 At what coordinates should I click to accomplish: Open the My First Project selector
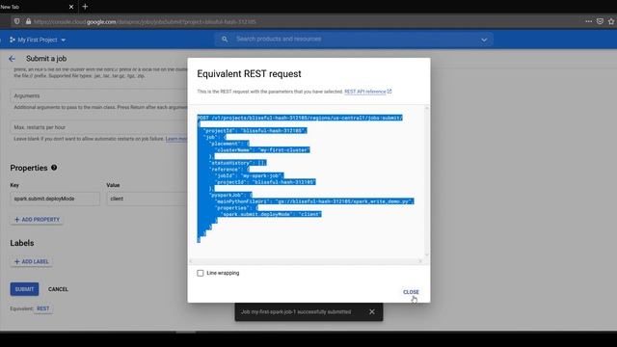[38, 40]
